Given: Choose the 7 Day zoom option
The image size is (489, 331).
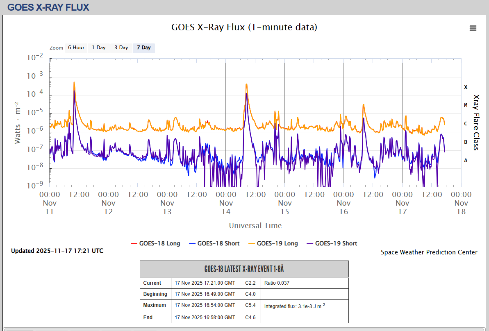Looking at the screenshot, I should click(143, 48).
